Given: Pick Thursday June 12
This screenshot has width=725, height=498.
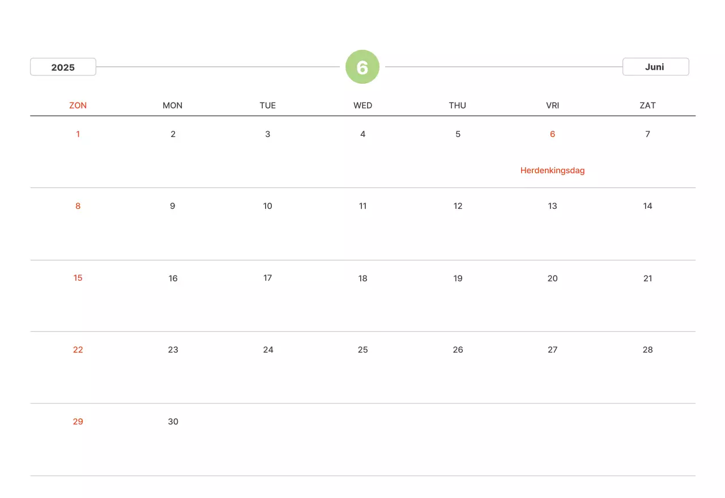Looking at the screenshot, I should point(458,206).
